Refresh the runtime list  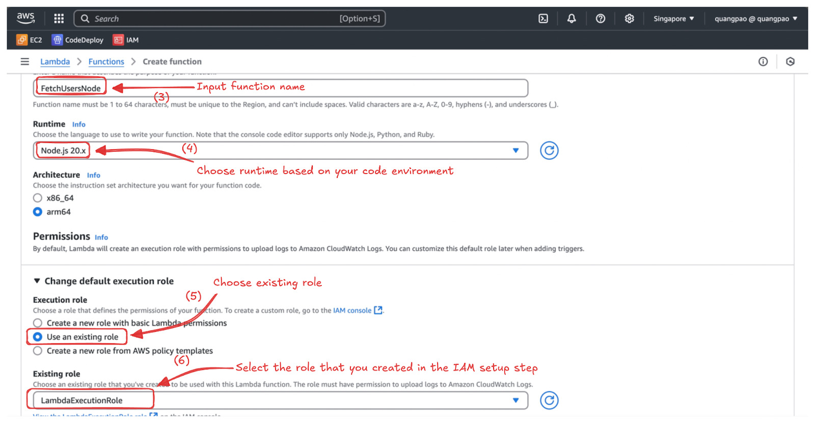coord(549,151)
